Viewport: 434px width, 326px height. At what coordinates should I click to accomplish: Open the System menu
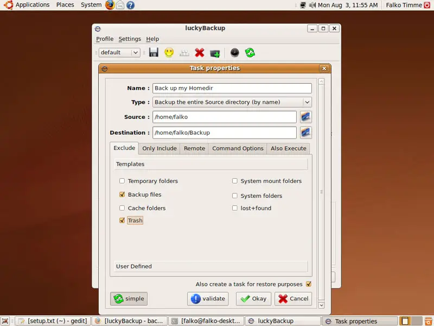pos(91,5)
